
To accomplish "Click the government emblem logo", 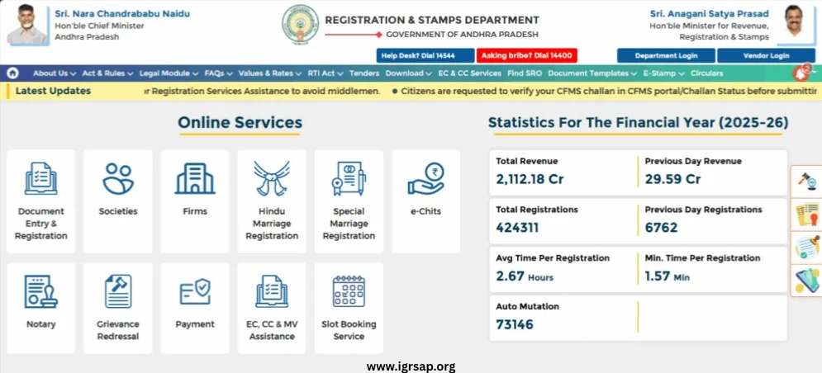I will 300,25.
